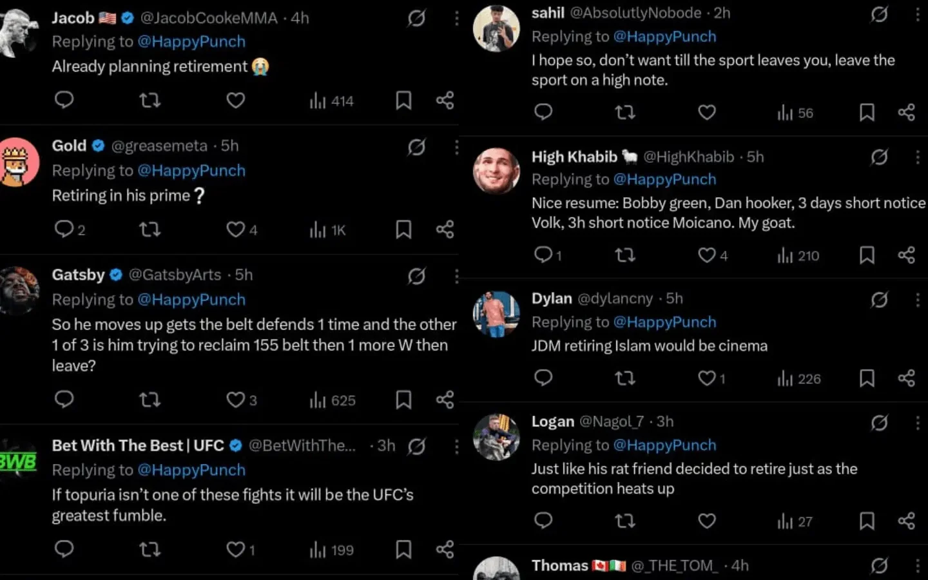This screenshot has height=580, width=928.
Task: Open Grok icon on sahil's tweet
Action: pyautogui.click(x=880, y=14)
